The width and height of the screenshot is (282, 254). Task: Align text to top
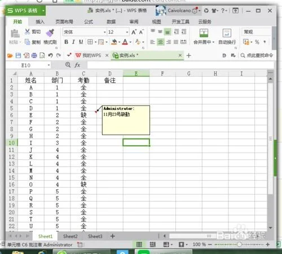153,32
